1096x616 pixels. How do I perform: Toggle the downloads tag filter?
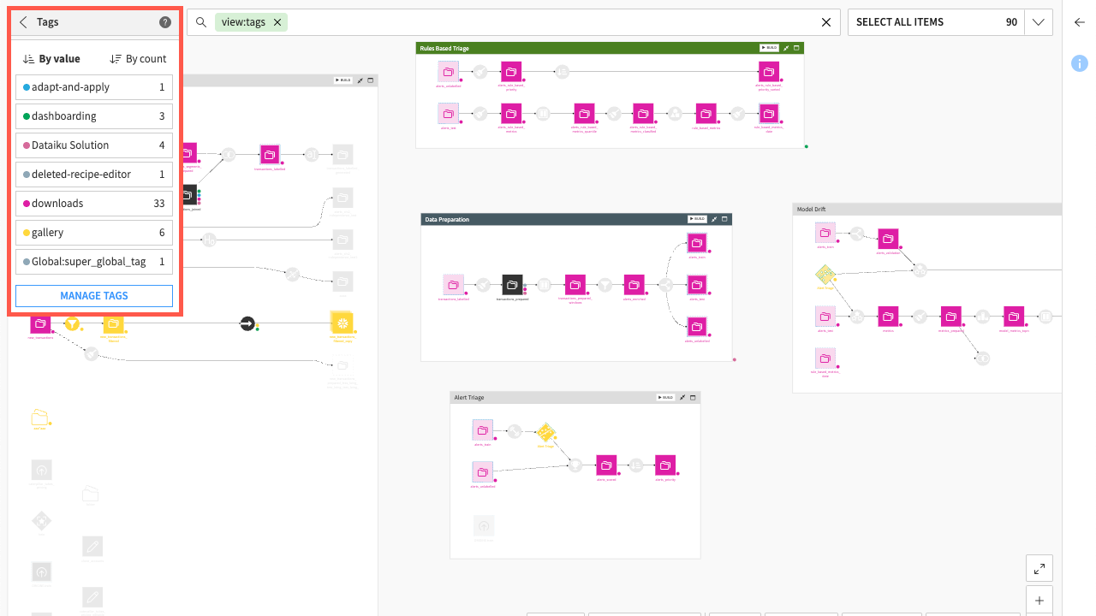(94, 204)
